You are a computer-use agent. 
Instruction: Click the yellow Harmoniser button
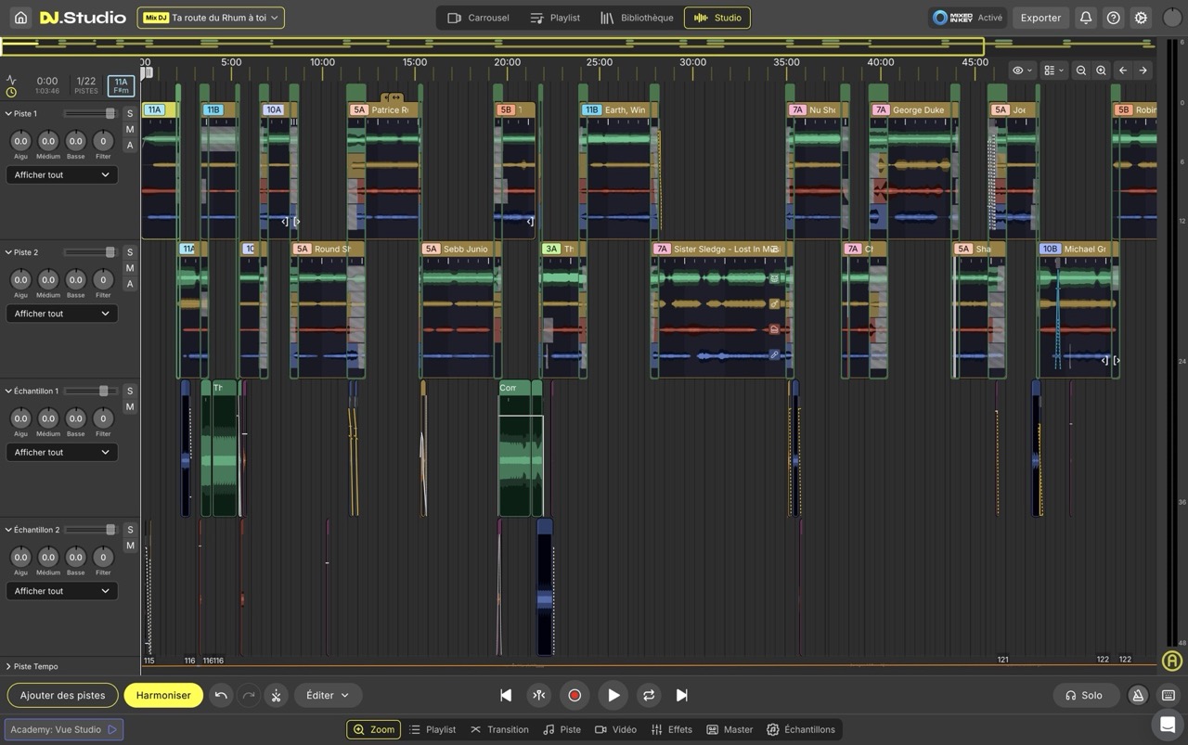[x=163, y=695]
